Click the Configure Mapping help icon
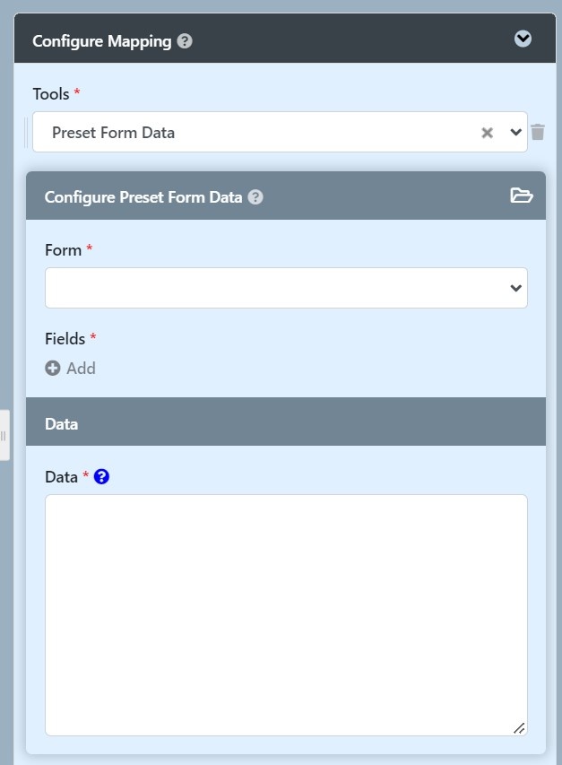Image resolution: width=562 pixels, height=765 pixels. tap(185, 41)
